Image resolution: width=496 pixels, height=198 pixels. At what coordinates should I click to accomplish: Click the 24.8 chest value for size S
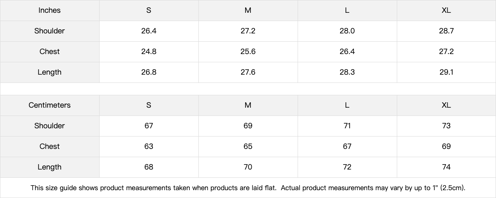pyautogui.click(x=149, y=52)
